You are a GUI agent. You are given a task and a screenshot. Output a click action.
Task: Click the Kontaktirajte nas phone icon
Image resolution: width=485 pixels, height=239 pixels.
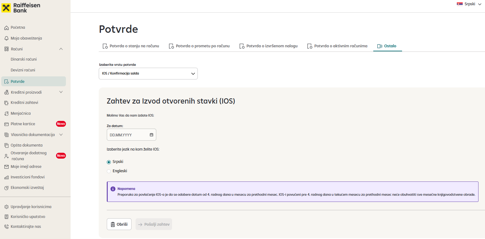click(6, 227)
